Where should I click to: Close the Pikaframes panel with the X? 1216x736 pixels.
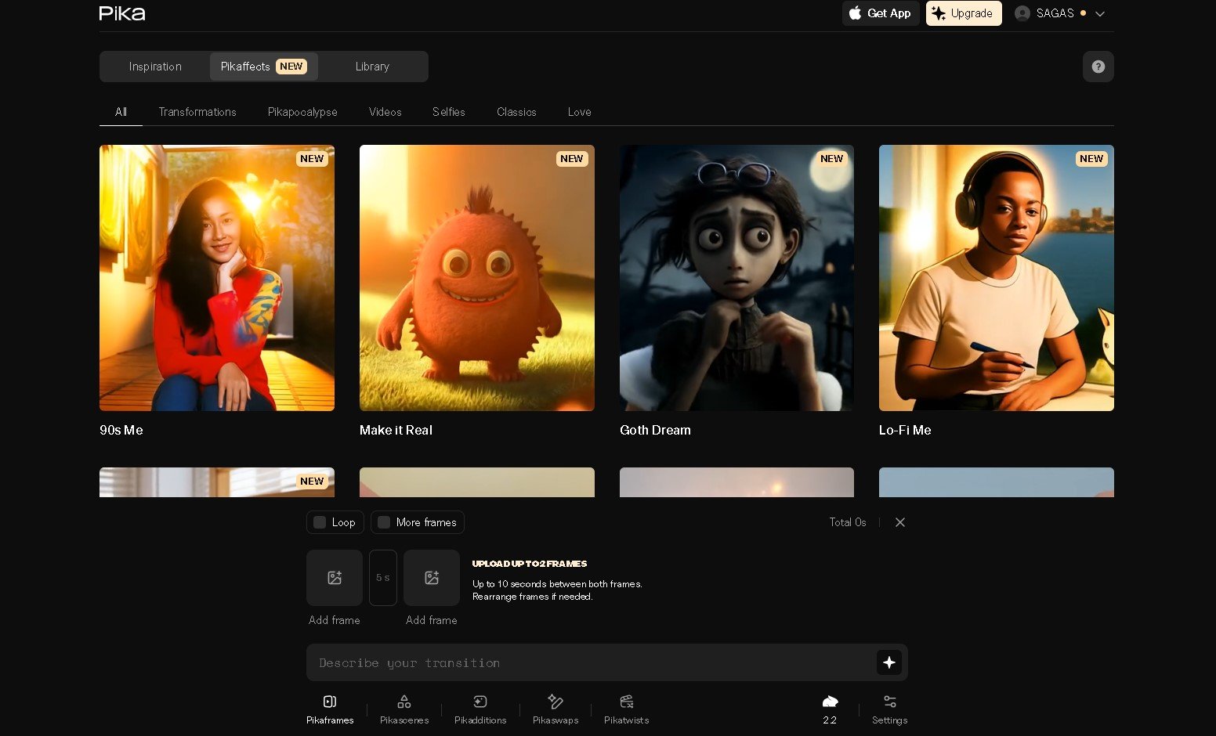tap(900, 522)
